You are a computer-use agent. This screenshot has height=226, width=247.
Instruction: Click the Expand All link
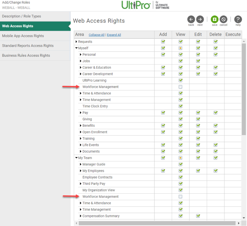[114, 35]
